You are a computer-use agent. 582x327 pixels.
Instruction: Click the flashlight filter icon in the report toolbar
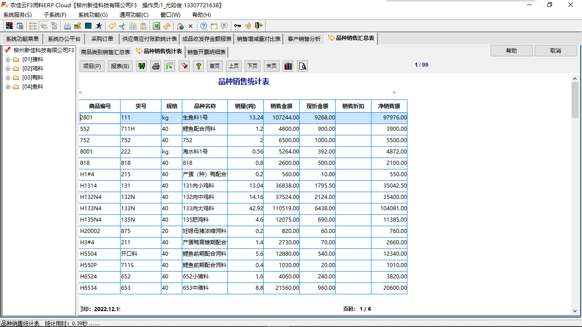coord(184,66)
